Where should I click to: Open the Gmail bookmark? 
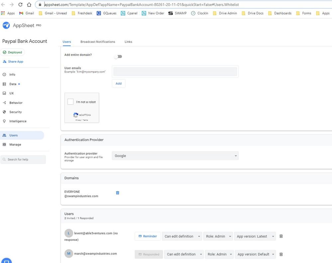pos(27,13)
